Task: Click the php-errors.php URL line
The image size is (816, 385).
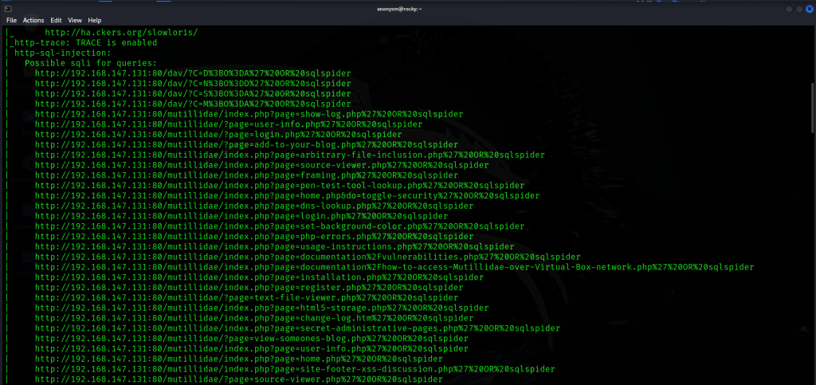Action: (x=254, y=237)
